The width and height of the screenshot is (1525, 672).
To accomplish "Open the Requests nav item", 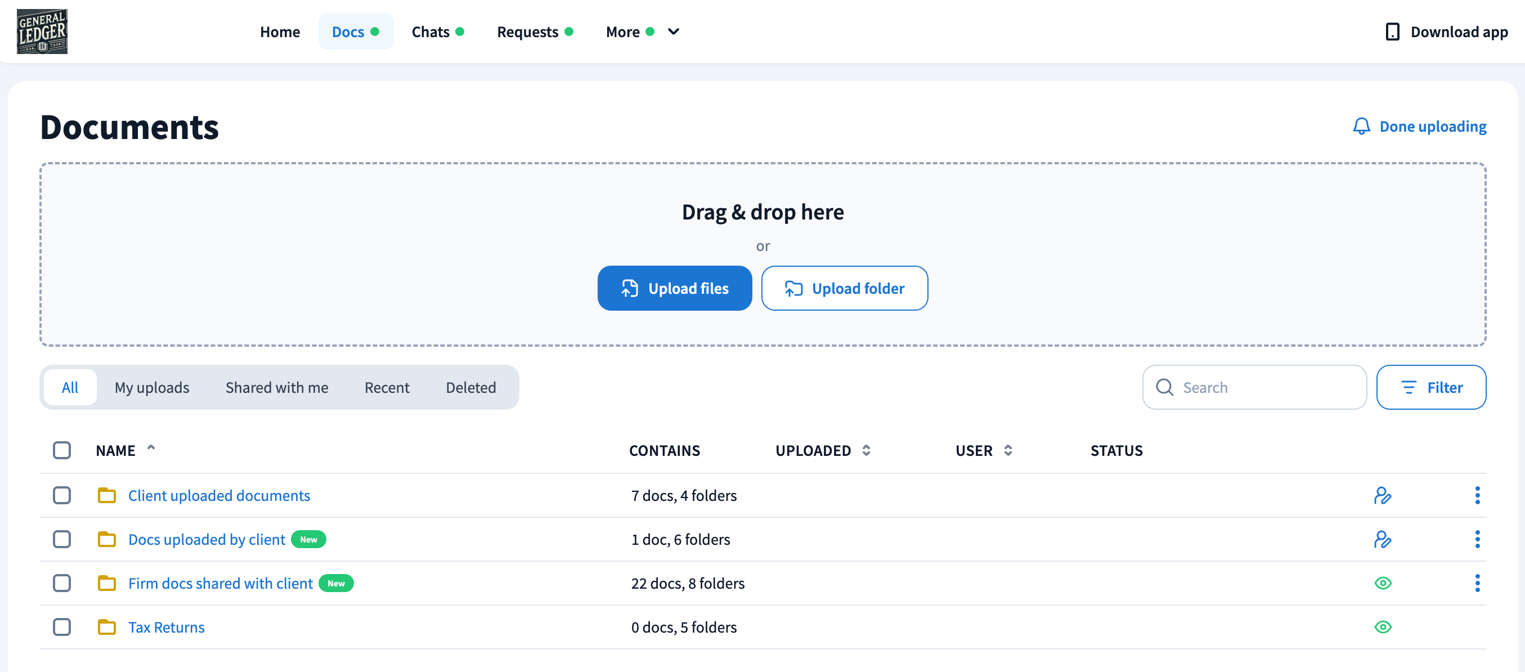I will tap(535, 32).
